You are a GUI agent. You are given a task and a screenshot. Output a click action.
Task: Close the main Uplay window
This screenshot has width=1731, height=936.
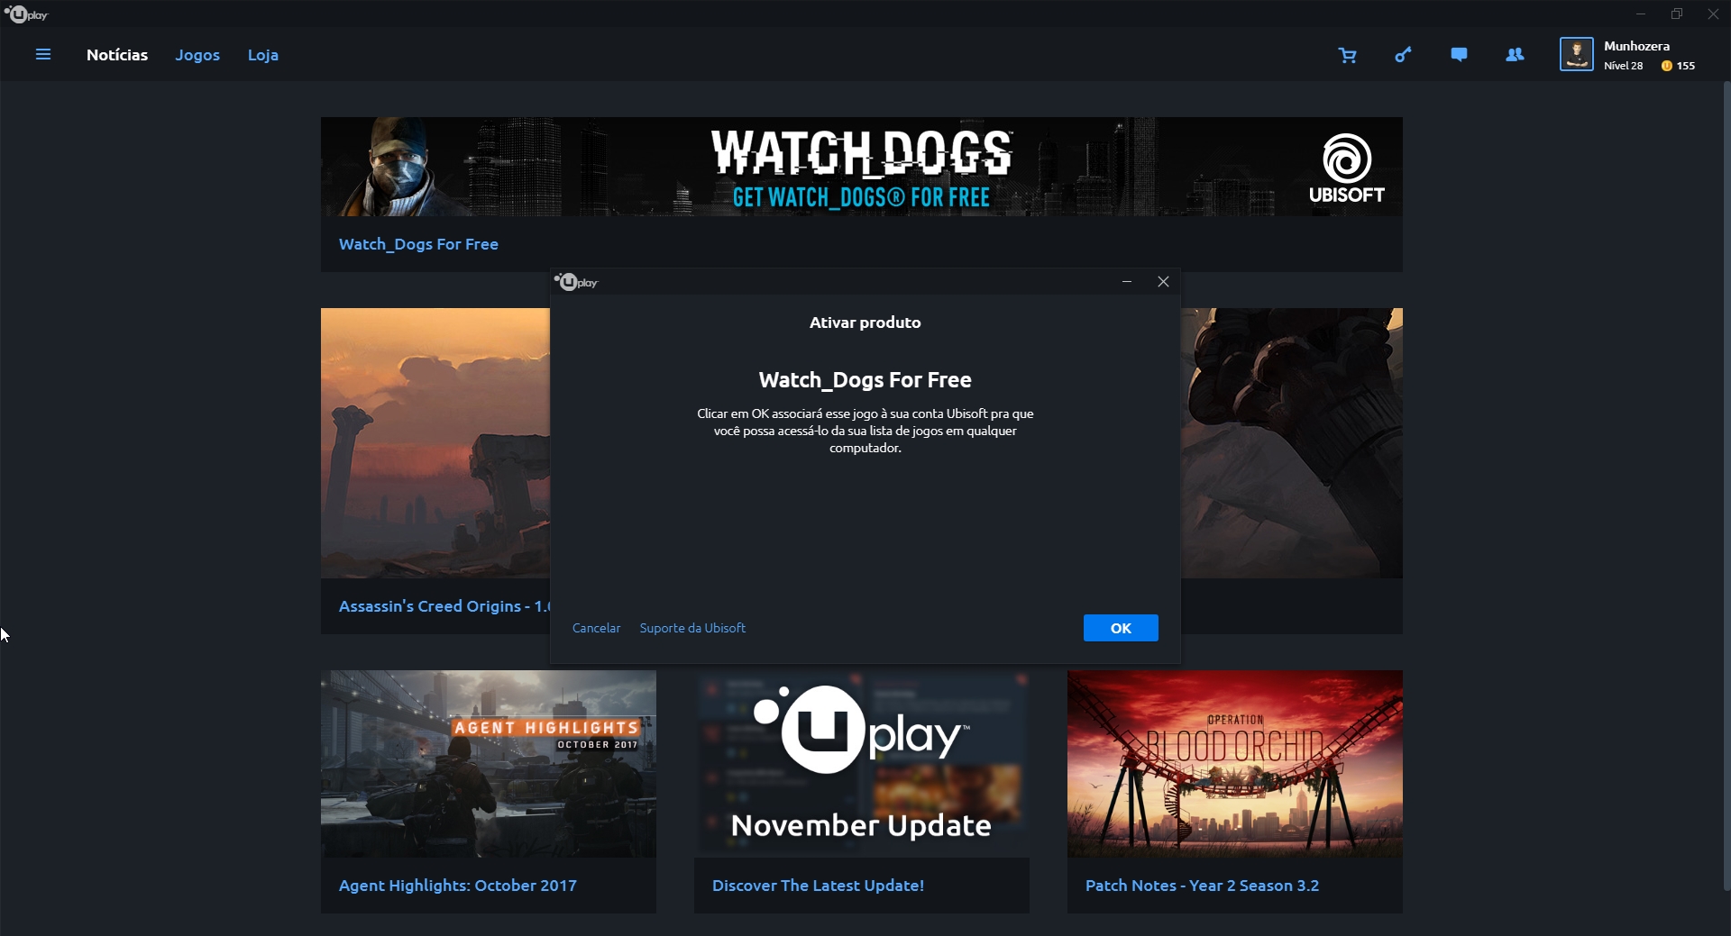click(1713, 14)
